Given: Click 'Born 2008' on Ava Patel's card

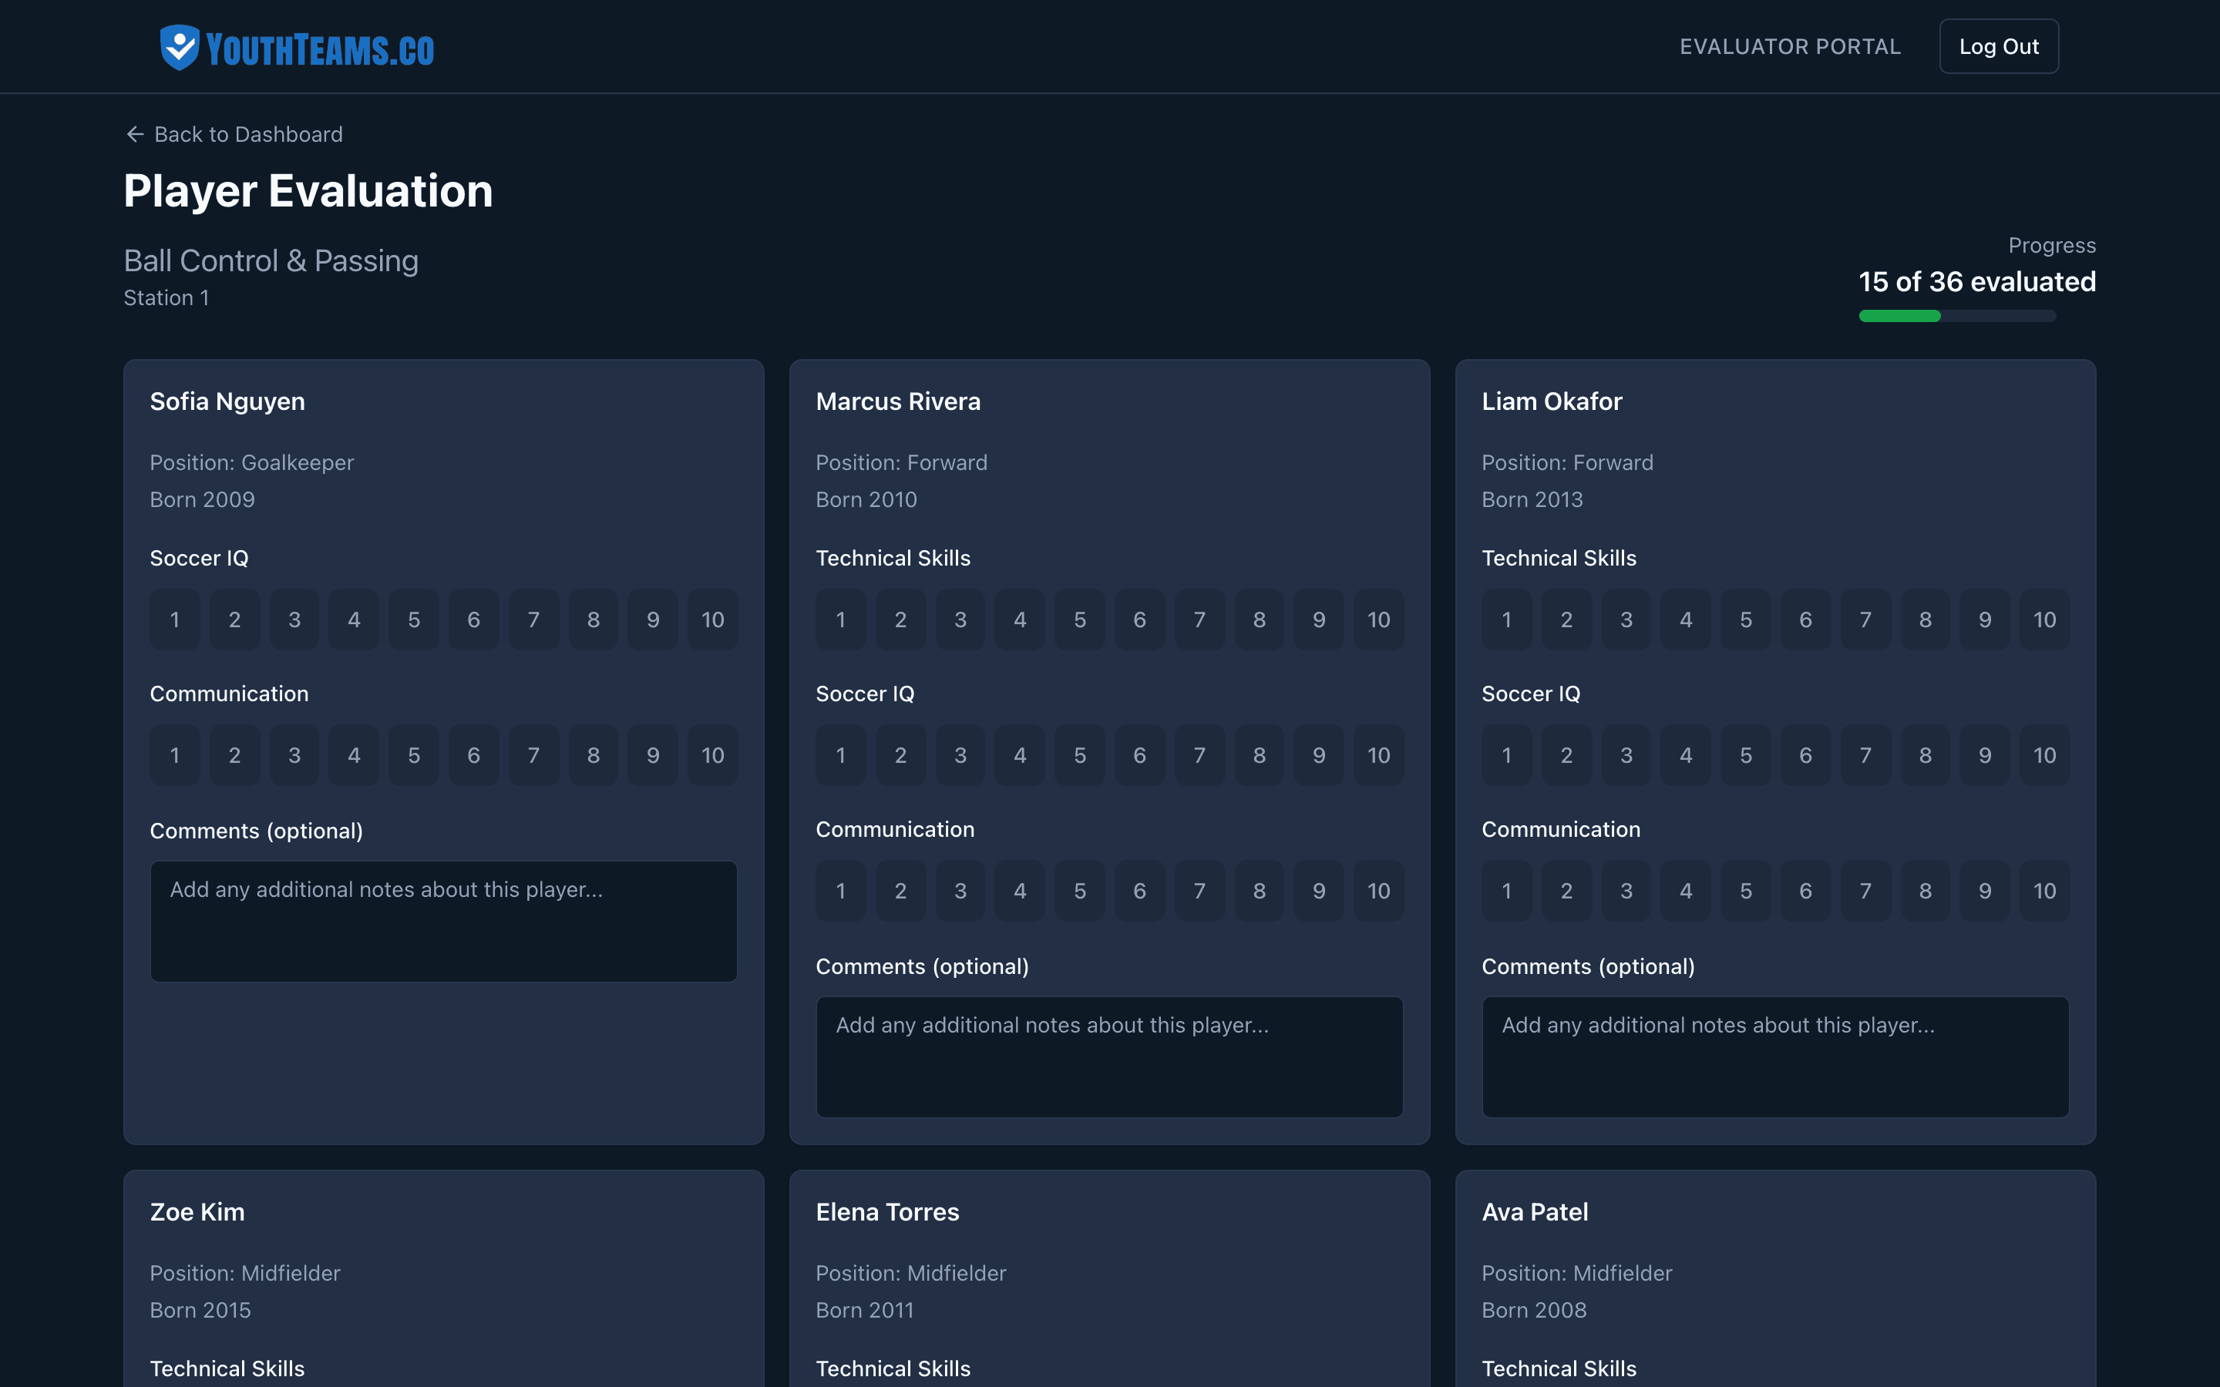Looking at the screenshot, I should pos(1534,1311).
